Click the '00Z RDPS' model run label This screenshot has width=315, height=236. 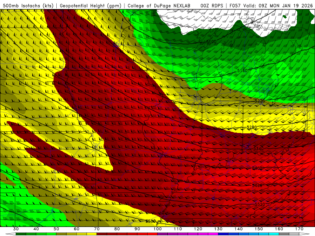[212, 6]
